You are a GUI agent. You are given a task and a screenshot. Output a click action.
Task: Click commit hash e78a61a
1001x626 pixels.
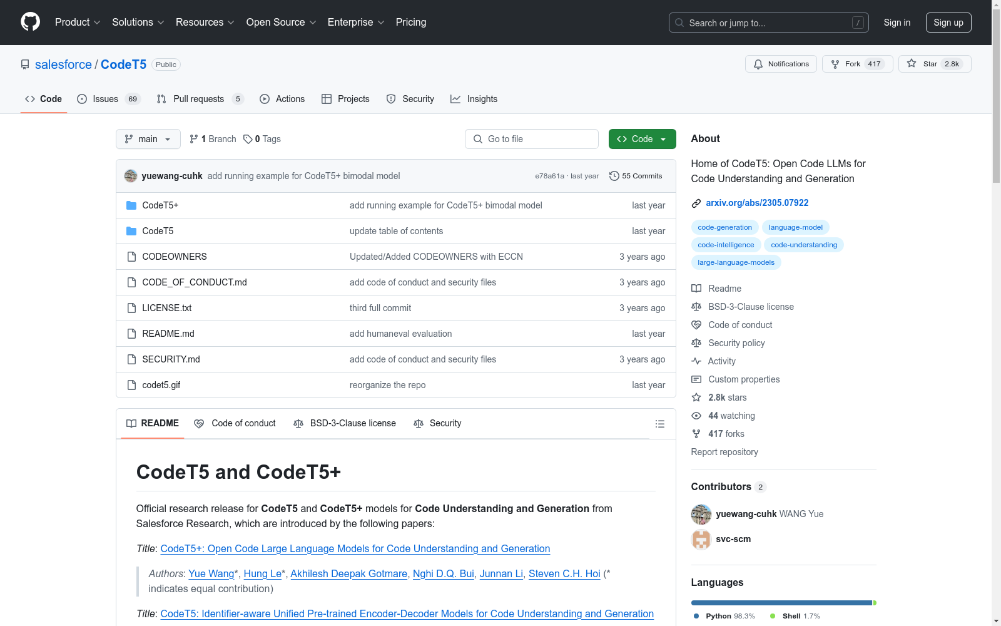(x=549, y=176)
